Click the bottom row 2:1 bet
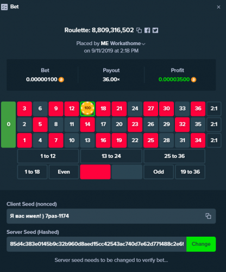226x272 pixels. (214, 140)
